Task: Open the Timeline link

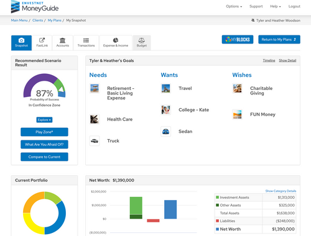Action: (269, 60)
